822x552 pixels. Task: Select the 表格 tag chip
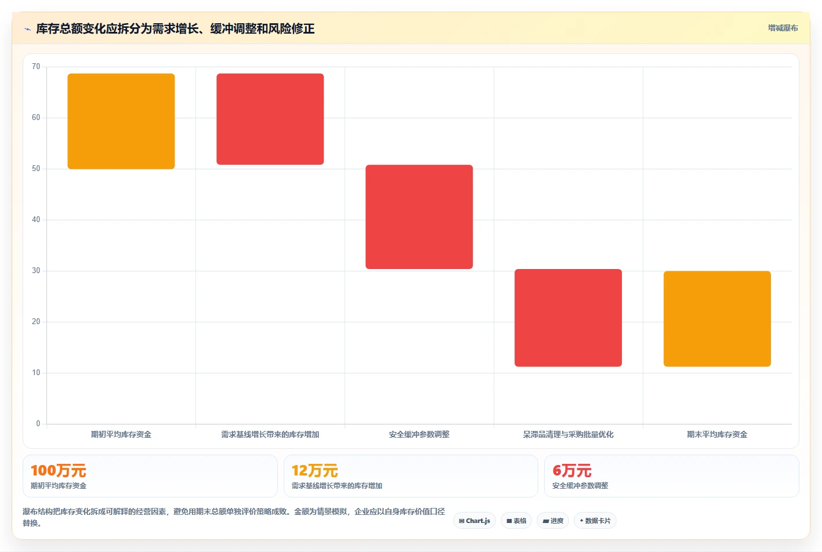click(x=516, y=521)
